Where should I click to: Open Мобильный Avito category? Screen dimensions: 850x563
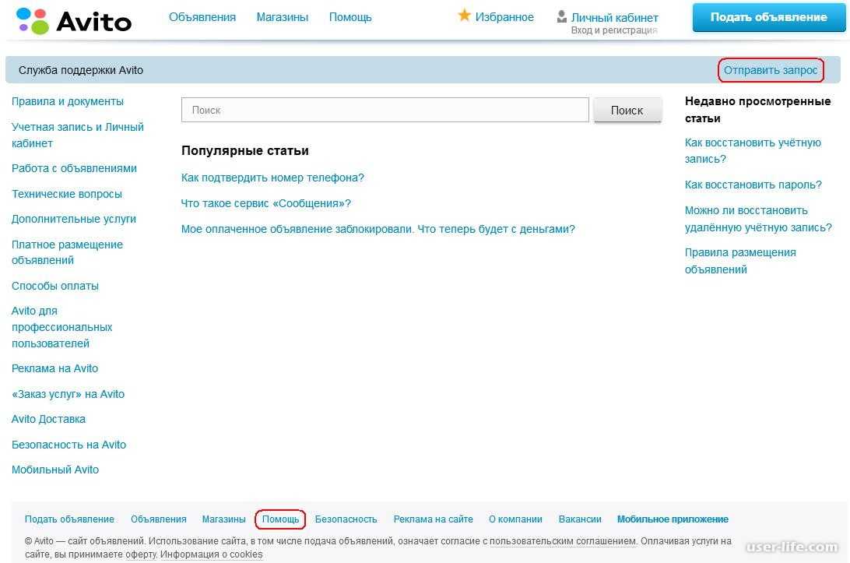[x=55, y=470]
